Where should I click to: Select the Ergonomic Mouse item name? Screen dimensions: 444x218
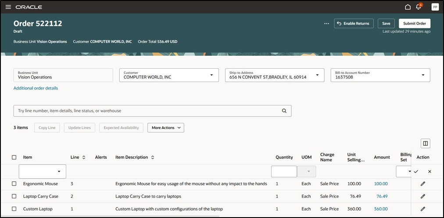[40, 184]
